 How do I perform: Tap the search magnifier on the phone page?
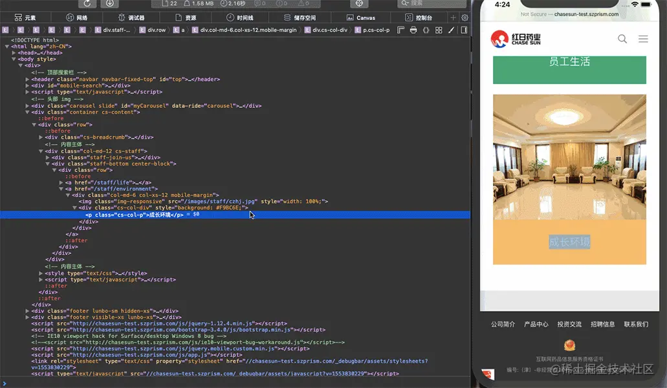pos(622,39)
